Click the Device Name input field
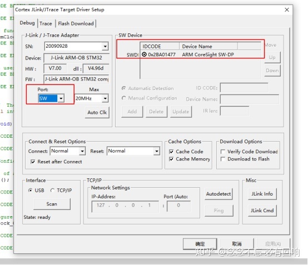Screen dimensions: 308x265 point(249,99)
